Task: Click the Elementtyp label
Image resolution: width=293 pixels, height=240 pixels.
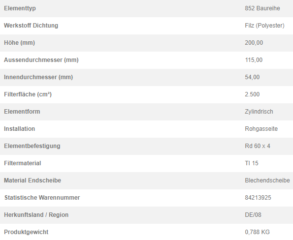Action: click(20, 8)
